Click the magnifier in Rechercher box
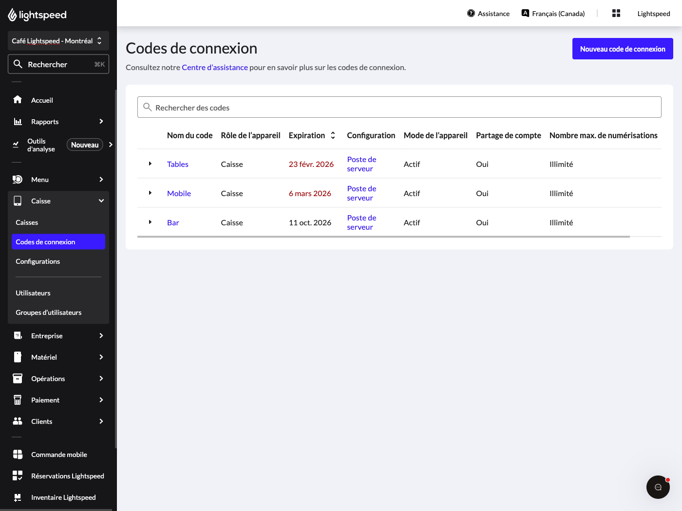 (x=18, y=64)
